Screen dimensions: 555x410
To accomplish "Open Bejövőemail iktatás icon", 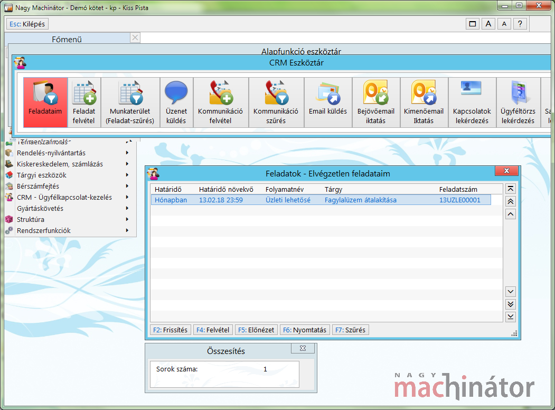I will coord(375,102).
